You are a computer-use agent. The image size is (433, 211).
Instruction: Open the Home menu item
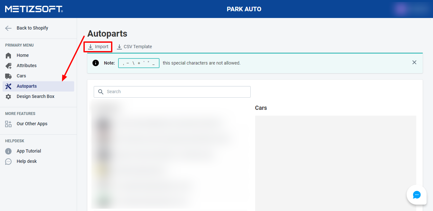click(23, 55)
